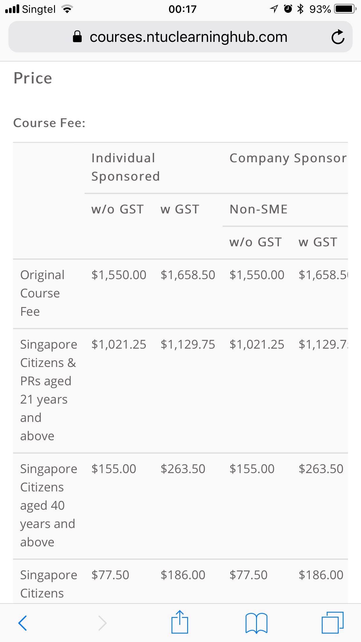Viewport: 361px width, 642px height.
Task: Show open tabs overview
Action: click(333, 623)
